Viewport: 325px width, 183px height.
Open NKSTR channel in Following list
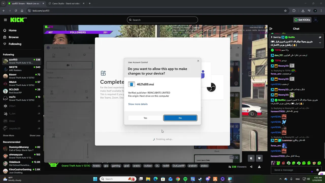22,69
